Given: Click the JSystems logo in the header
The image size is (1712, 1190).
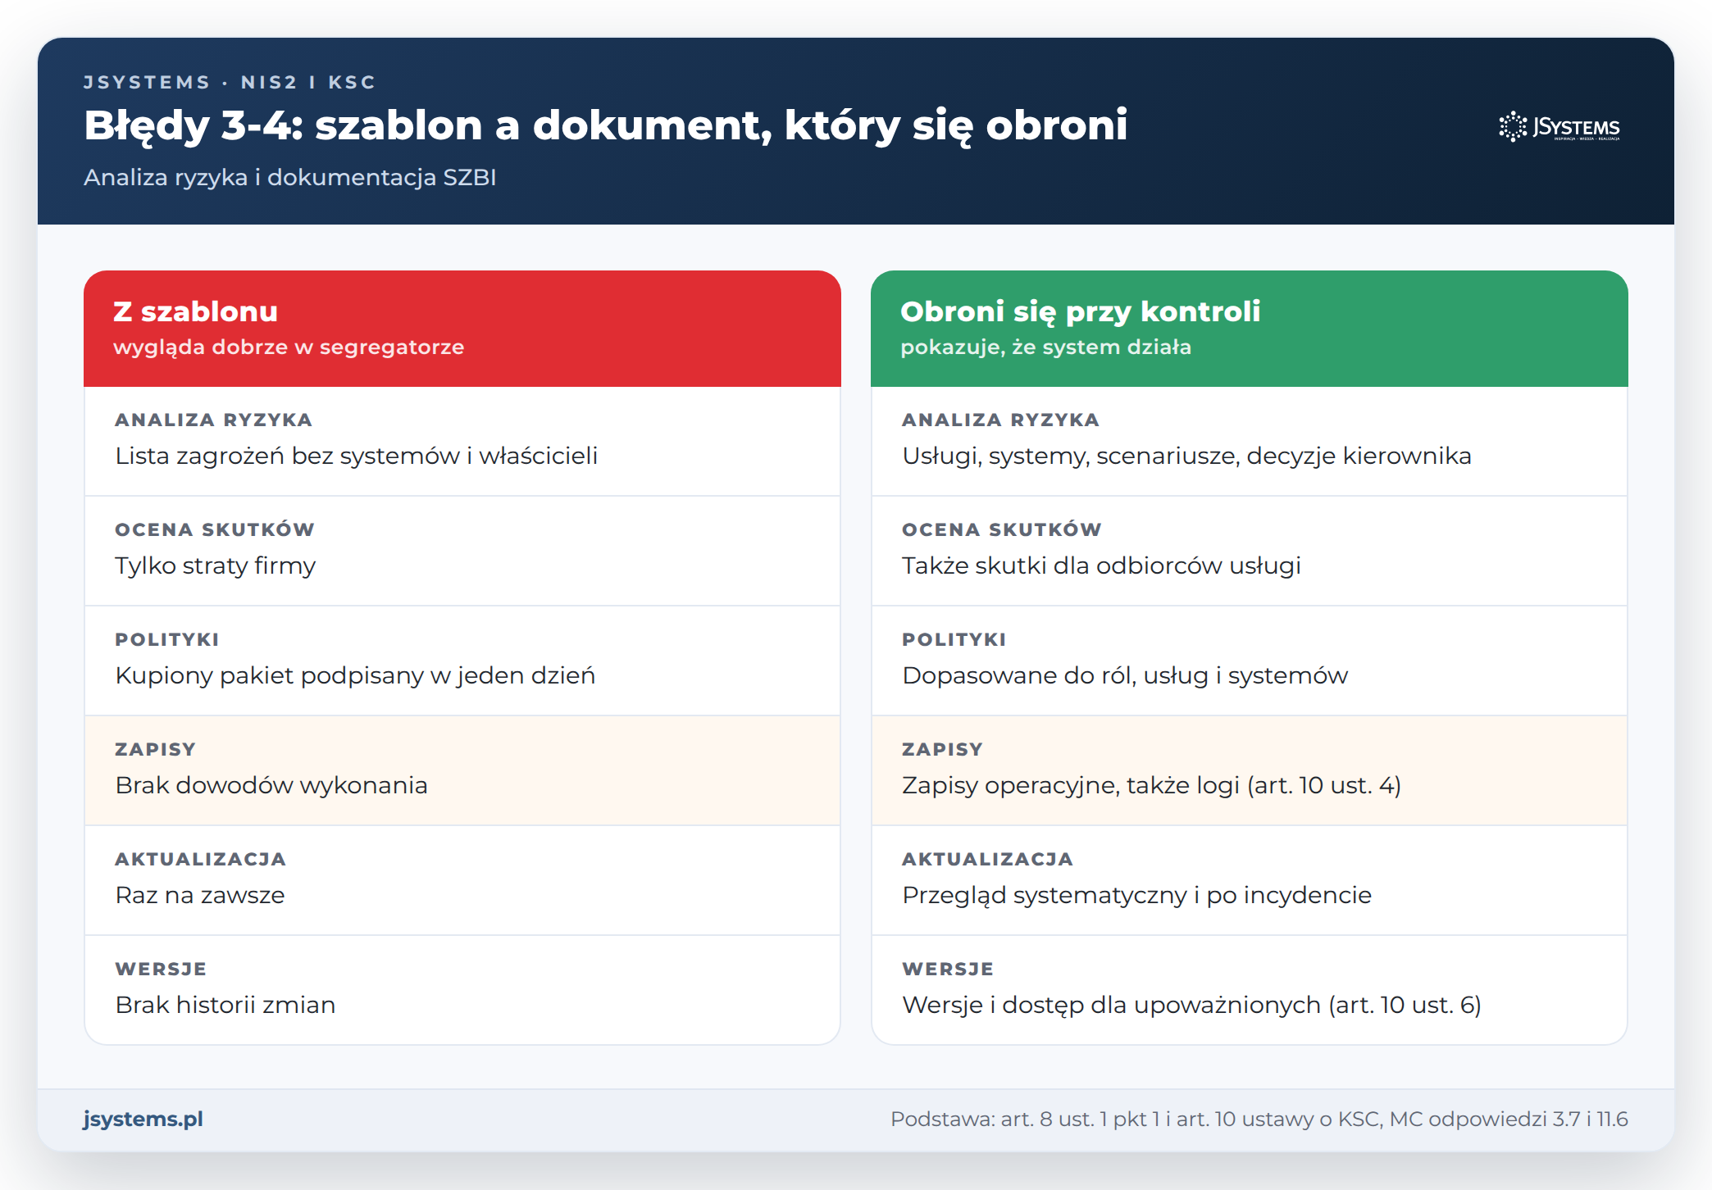Looking at the screenshot, I should click(1559, 127).
